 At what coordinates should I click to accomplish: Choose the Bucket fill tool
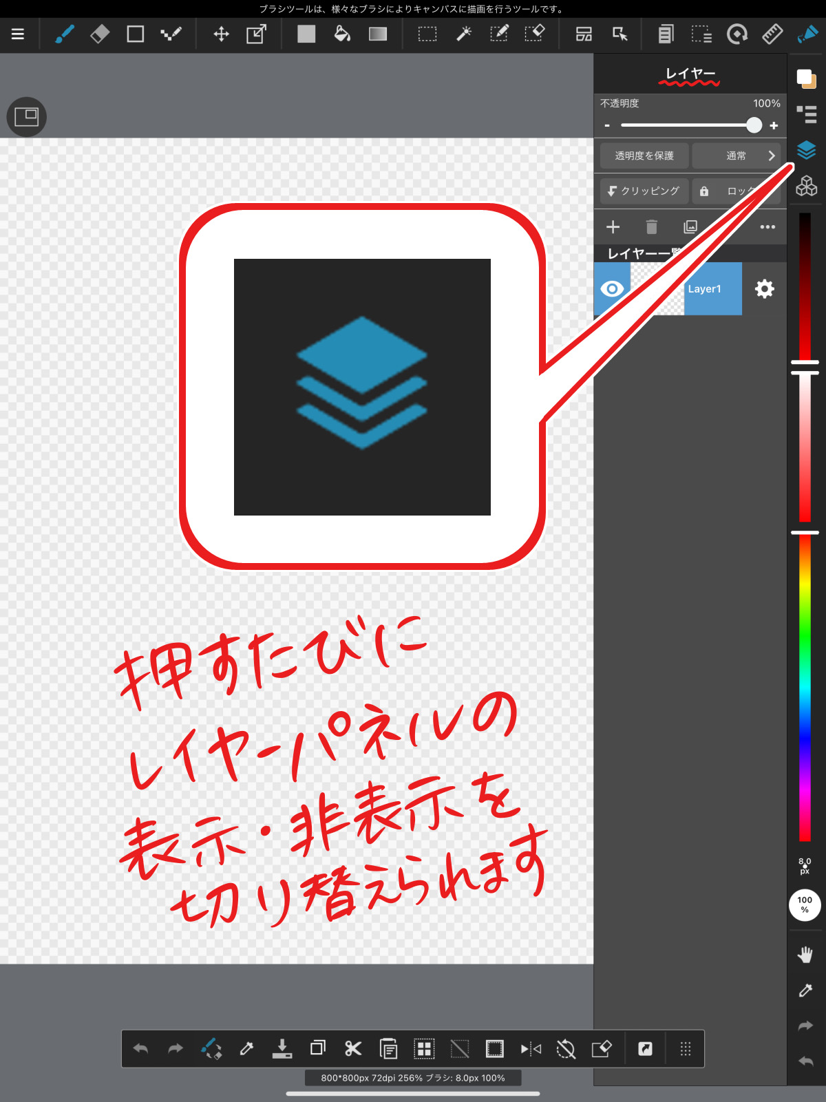pyautogui.click(x=341, y=34)
